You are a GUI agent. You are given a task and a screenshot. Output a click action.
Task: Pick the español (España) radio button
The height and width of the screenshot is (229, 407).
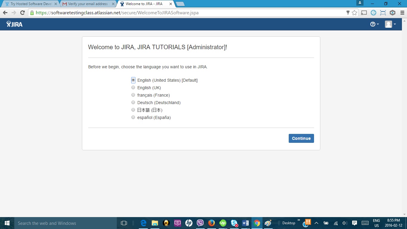pos(133,117)
